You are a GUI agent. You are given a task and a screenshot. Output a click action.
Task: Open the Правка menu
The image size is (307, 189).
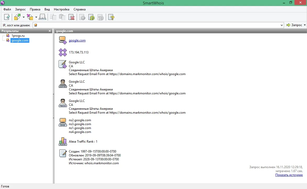pos(35,9)
